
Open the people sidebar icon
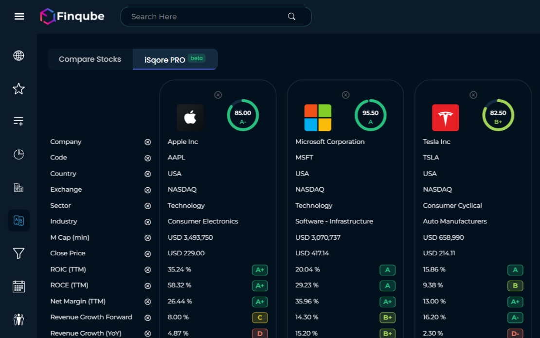pyautogui.click(x=18, y=320)
